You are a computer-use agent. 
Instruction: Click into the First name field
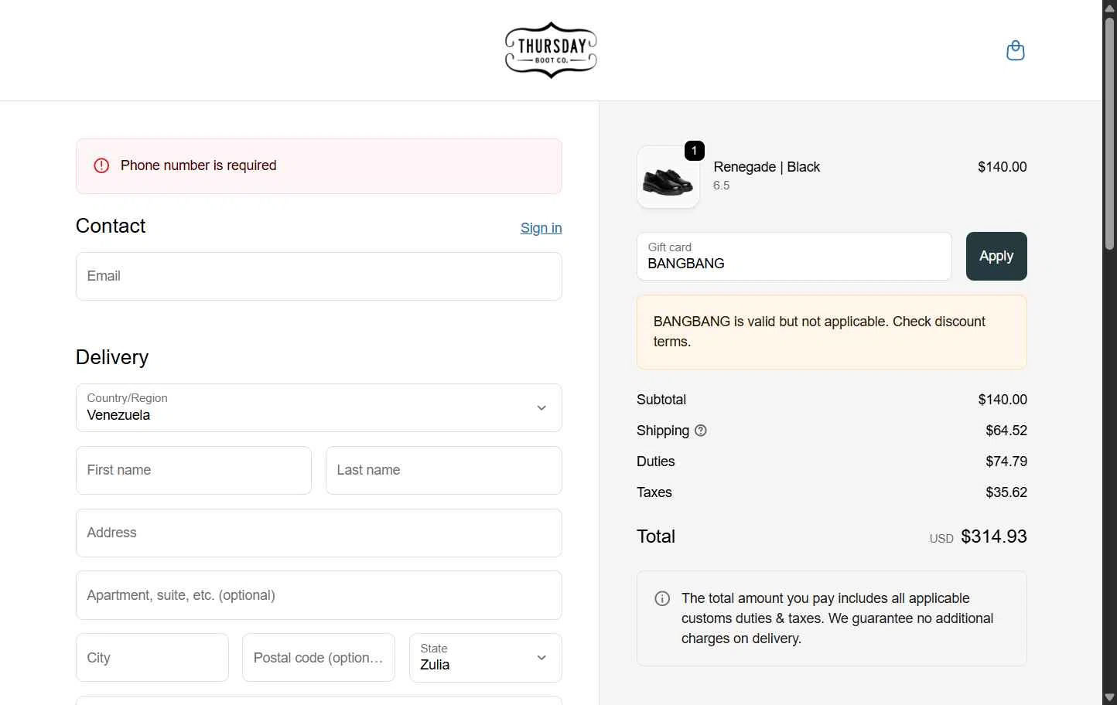pos(193,471)
